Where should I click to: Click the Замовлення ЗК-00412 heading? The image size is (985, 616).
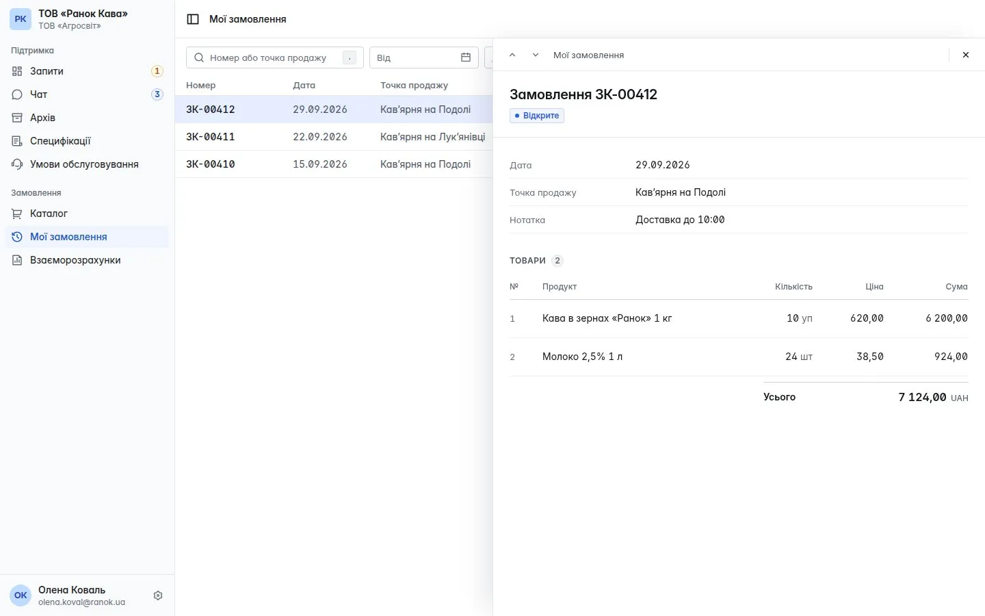point(583,94)
